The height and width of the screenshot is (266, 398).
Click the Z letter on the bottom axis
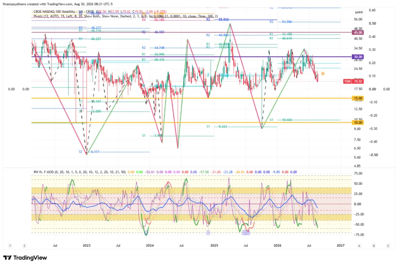(24, 246)
